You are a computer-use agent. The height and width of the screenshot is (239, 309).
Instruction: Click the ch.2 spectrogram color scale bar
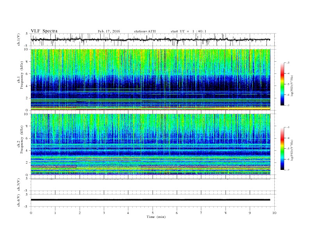pyautogui.click(x=282, y=148)
